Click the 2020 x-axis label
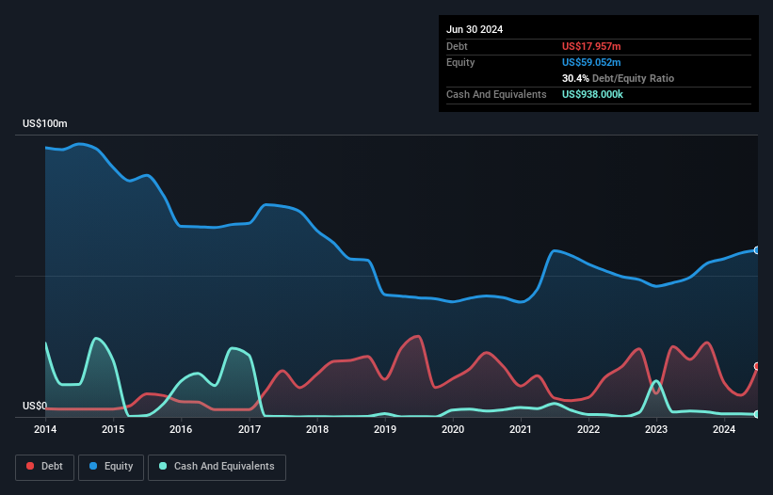This screenshot has height=495, width=773. 453,429
